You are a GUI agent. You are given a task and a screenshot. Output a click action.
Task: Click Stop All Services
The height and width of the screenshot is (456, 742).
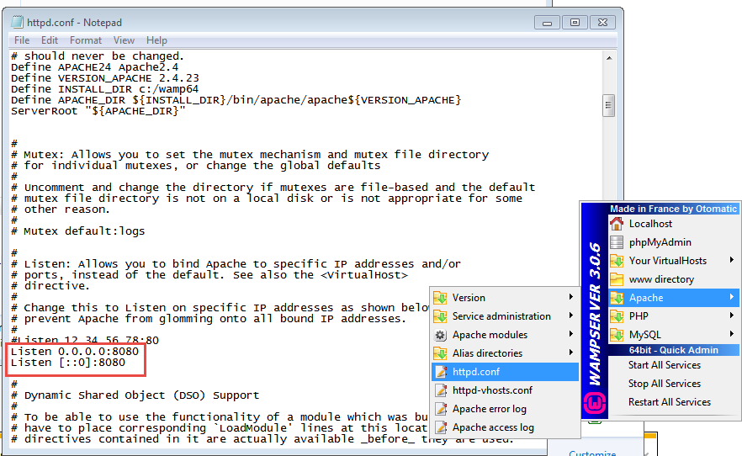pos(664,384)
